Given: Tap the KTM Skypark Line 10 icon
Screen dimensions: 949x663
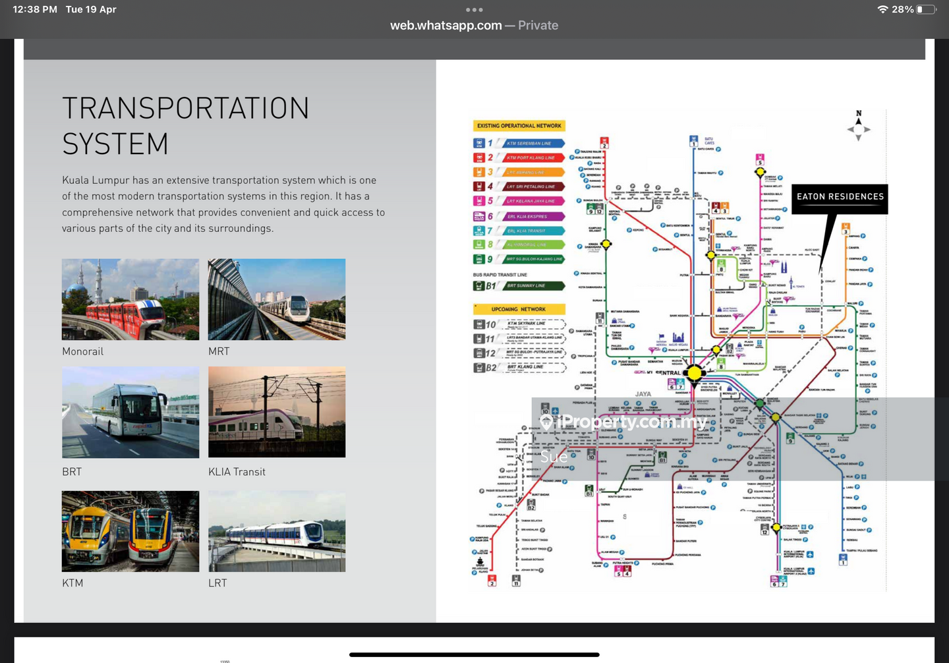Looking at the screenshot, I should click(x=479, y=324).
